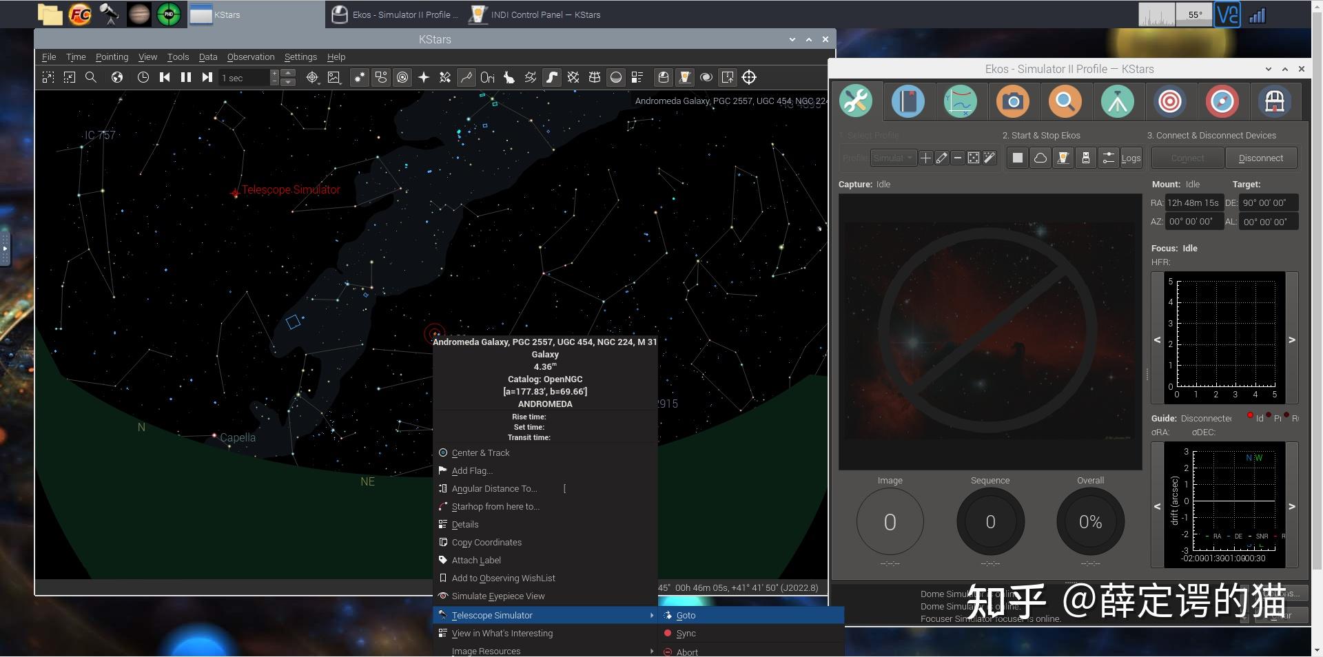Viewport: 1323px width, 657px height.
Task: Toggle Milky Way display in KStars toolbar
Action: coord(552,78)
